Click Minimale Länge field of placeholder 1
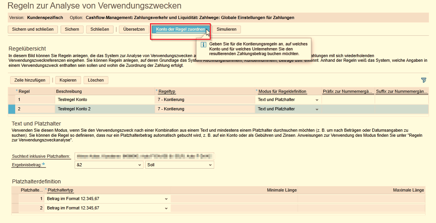This screenshot has width=436, height=223. pos(234,199)
